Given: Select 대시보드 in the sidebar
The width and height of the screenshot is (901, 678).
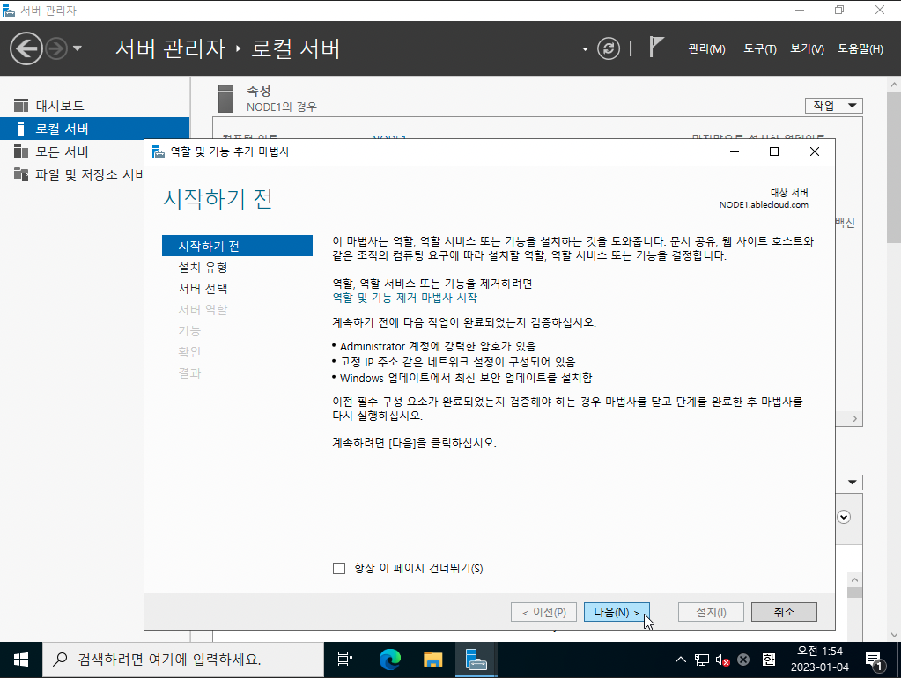Looking at the screenshot, I should (x=95, y=106).
